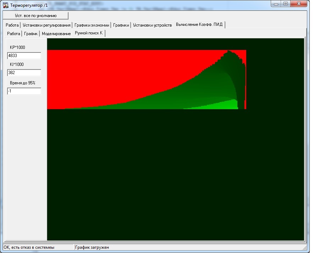Switch to the top-level 'Работа' tab
Screen dimensions: 314x253
click(x=12, y=25)
